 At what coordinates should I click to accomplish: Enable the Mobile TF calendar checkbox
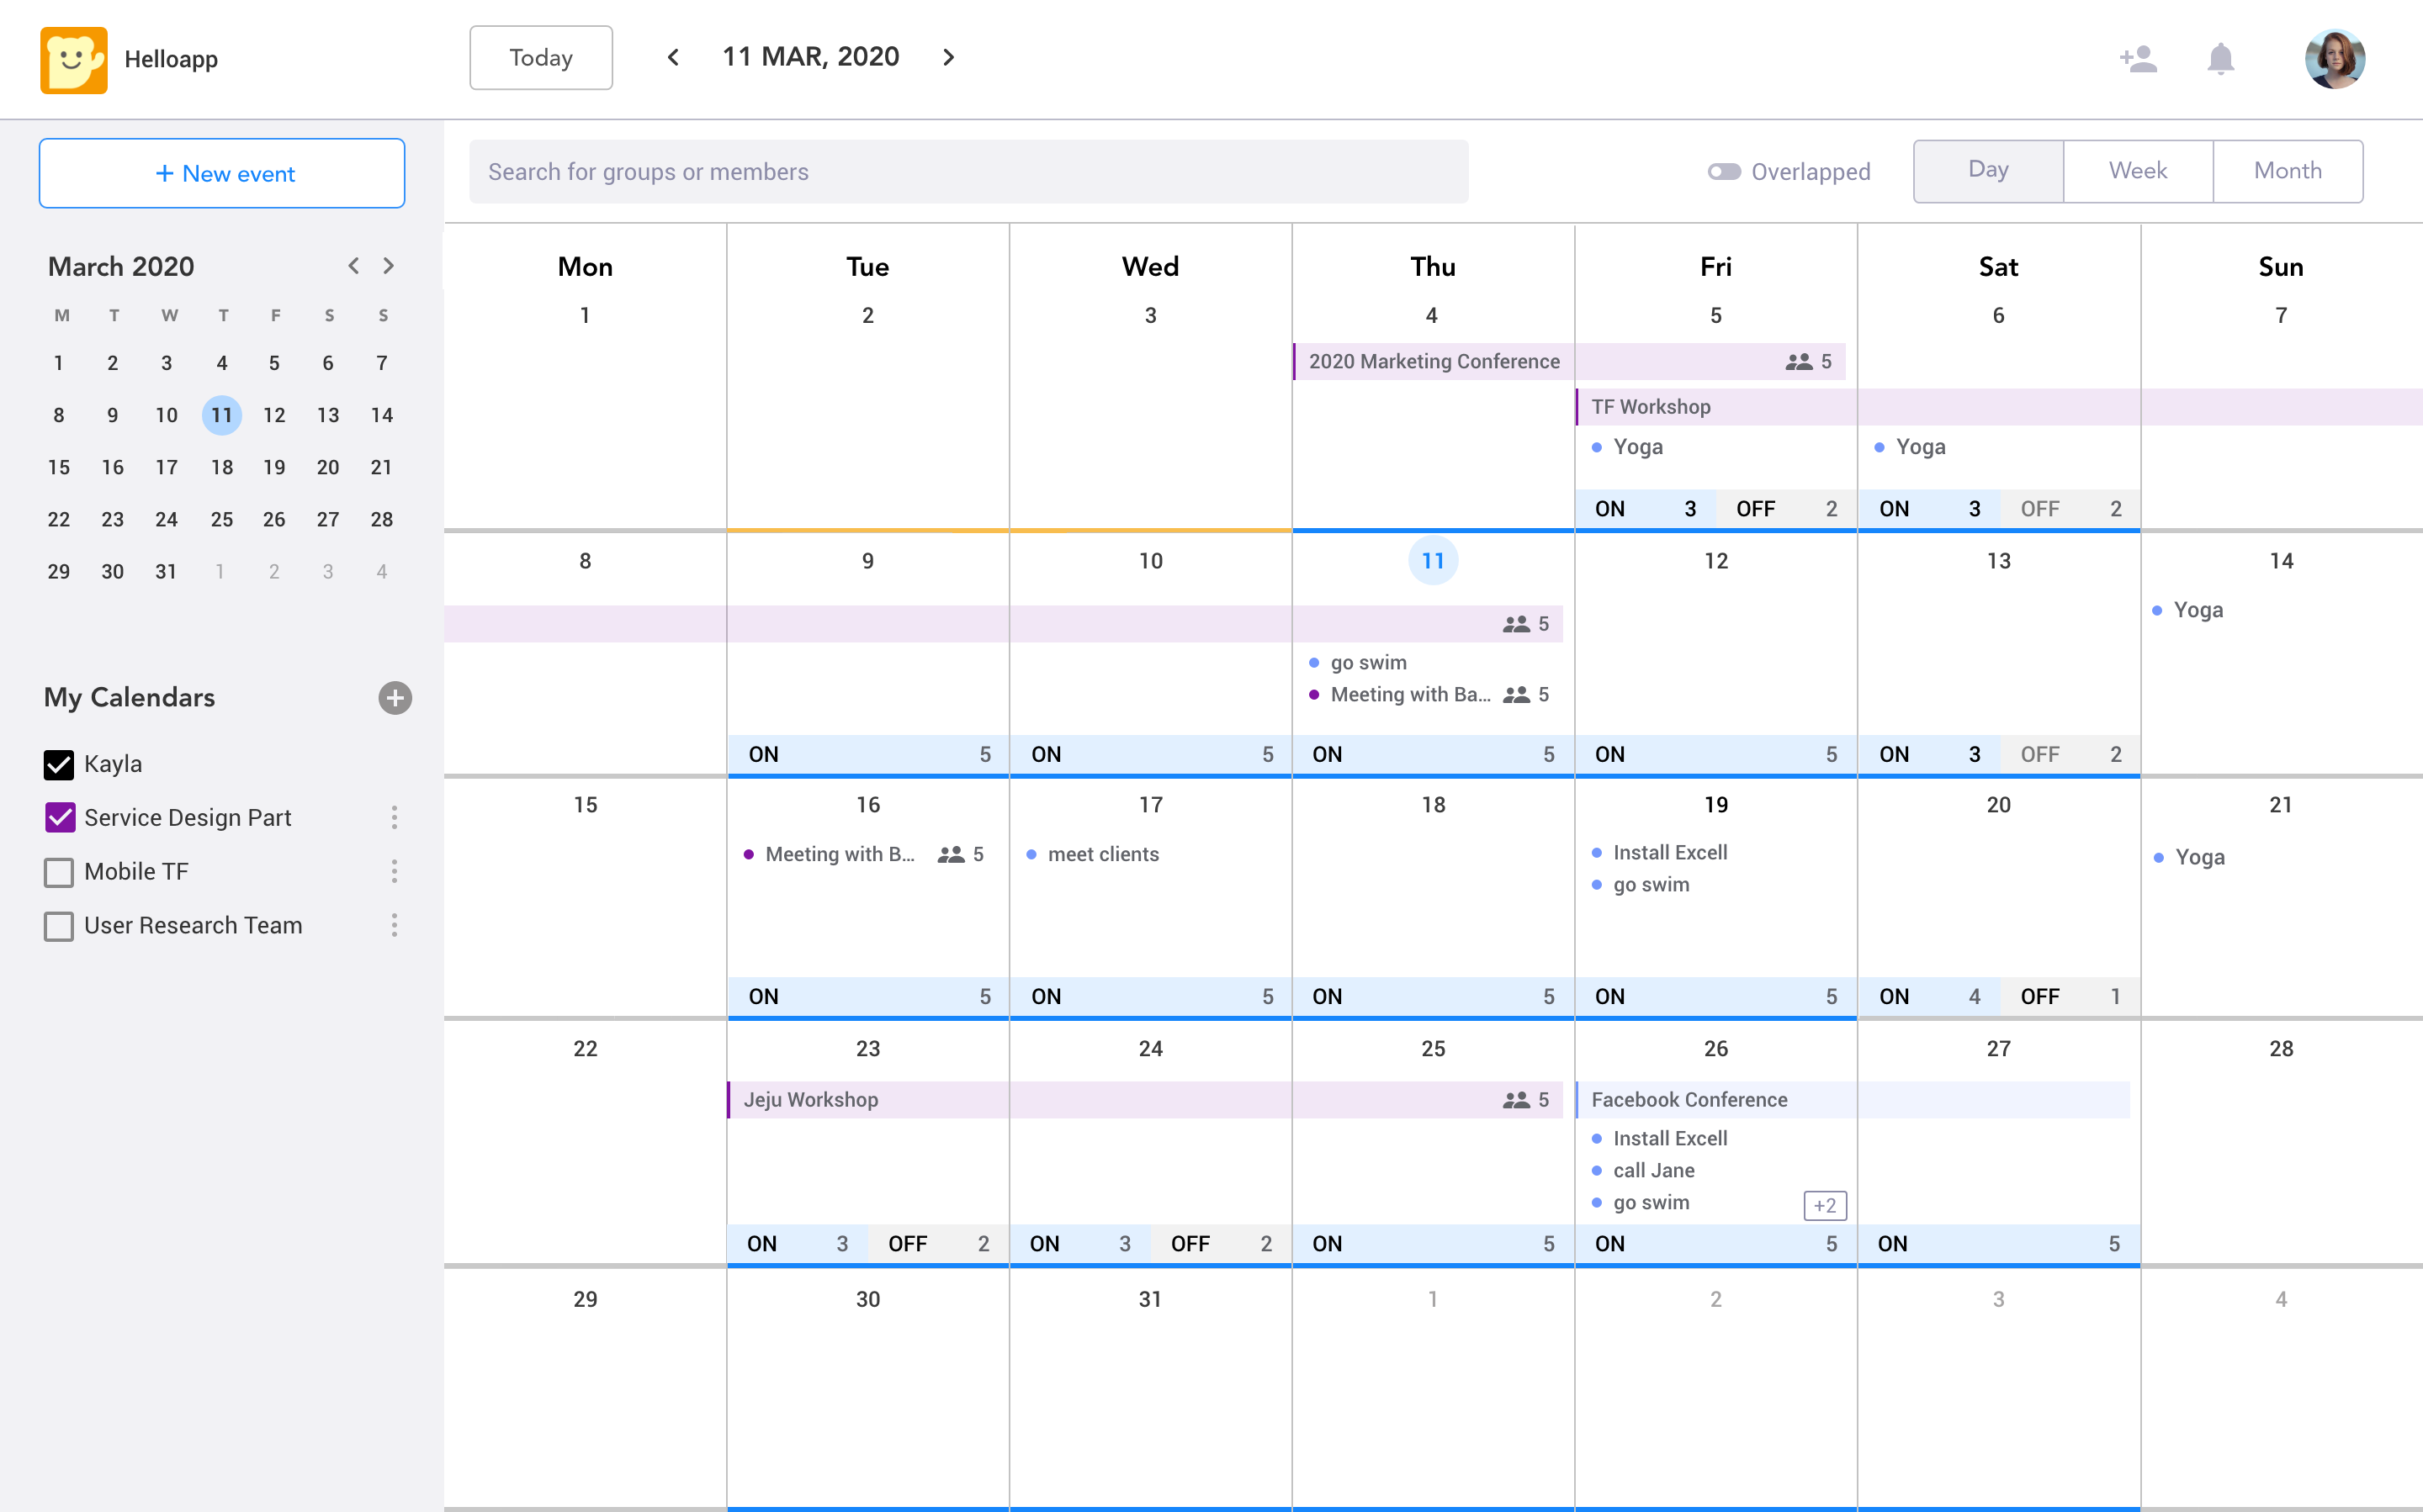click(x=59, y=872)
